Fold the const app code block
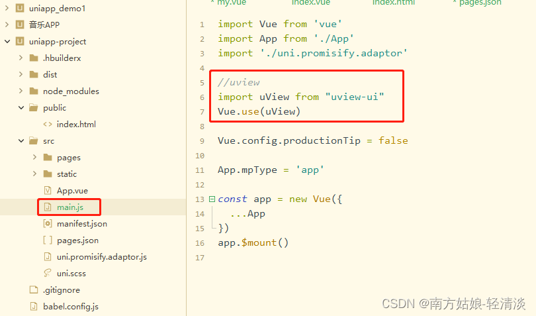 [x=212, y=199]
